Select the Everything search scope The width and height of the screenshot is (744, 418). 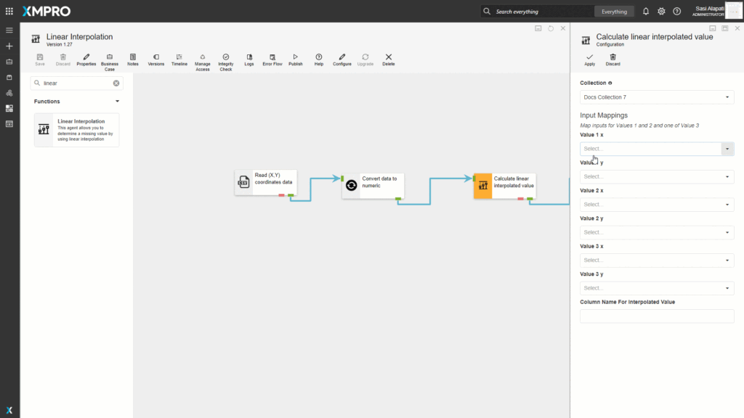[614, 12]
